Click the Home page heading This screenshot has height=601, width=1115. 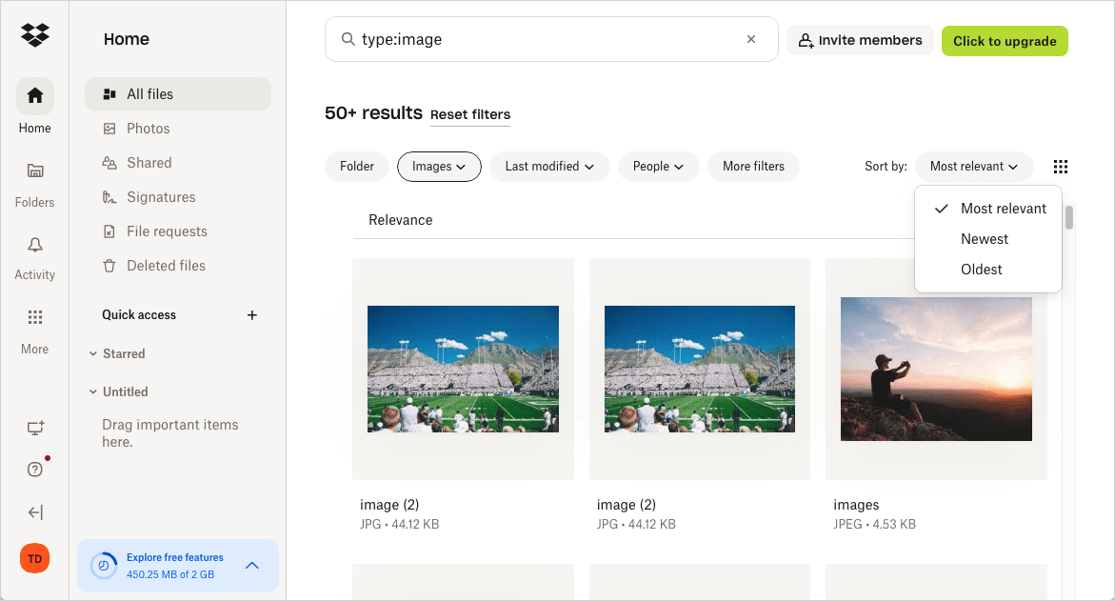(127, 39)
